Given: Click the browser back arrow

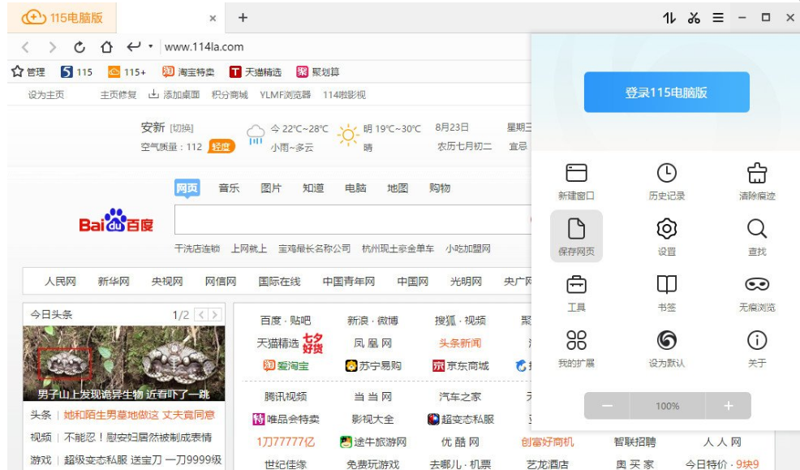Looking at the screenshot, I should (x=25, y=47).
